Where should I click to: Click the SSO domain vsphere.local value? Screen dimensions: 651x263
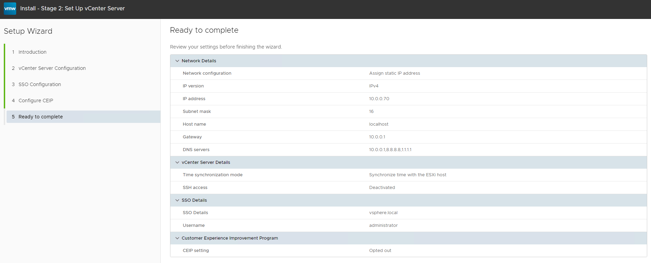[x=383, y=213]
